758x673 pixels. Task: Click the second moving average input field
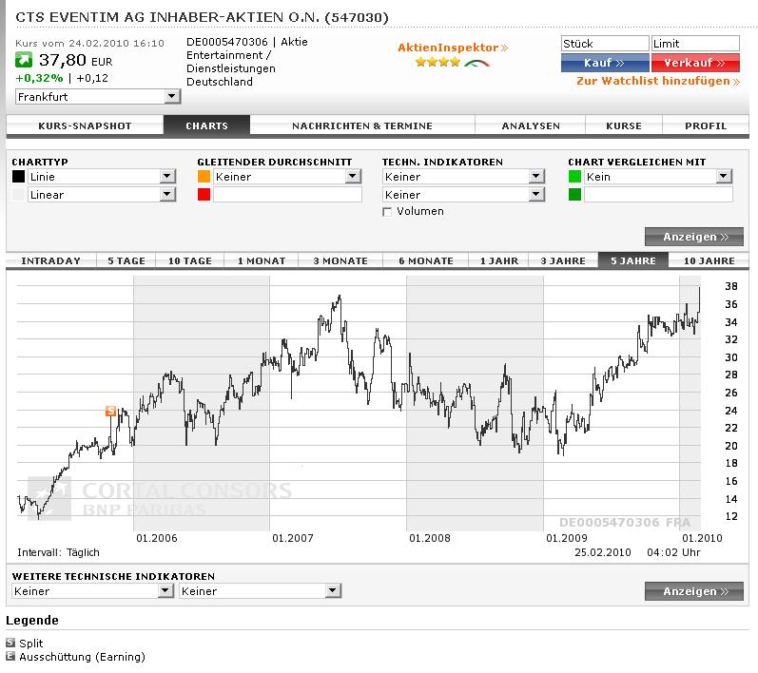(x=287, y=194)
